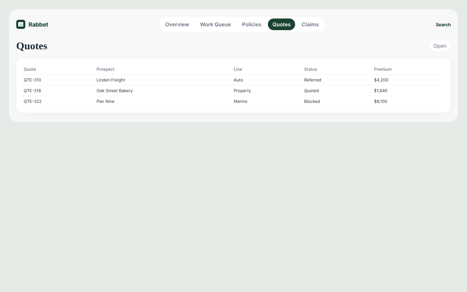The height and width of the screenshot is (292, 467).
Task: Open quote QTE-322
Action: pos(33,101)
